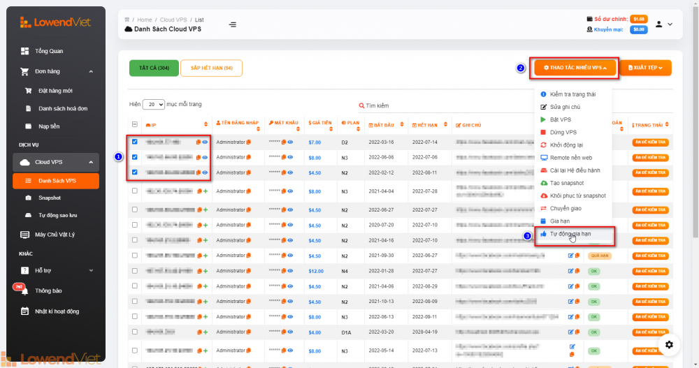The height and width of the screenshot is (368, 699).
Task: Open the Tổng Quan dashboard icon
Action: point(25,51)
